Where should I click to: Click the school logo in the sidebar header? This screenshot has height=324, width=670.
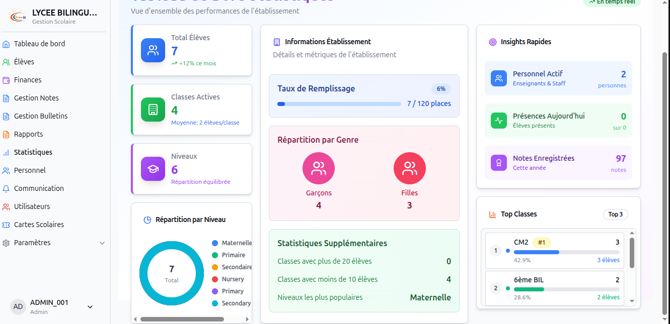click(x=19, y=17)
